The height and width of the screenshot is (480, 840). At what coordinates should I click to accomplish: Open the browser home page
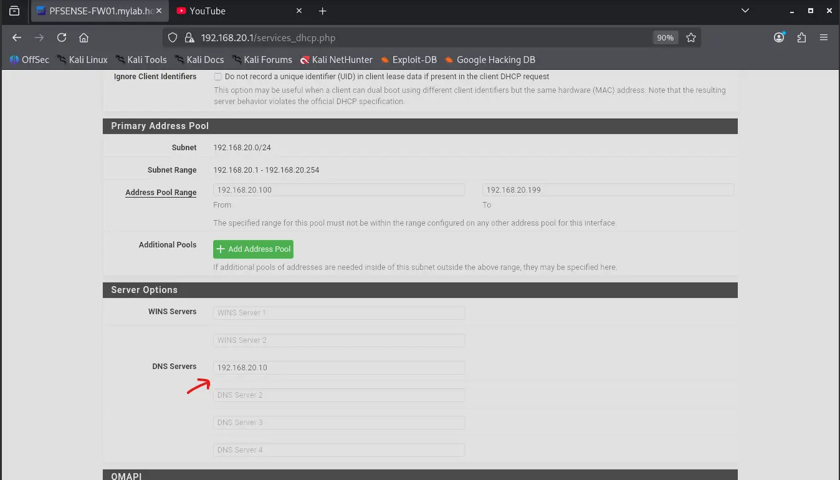84,37
